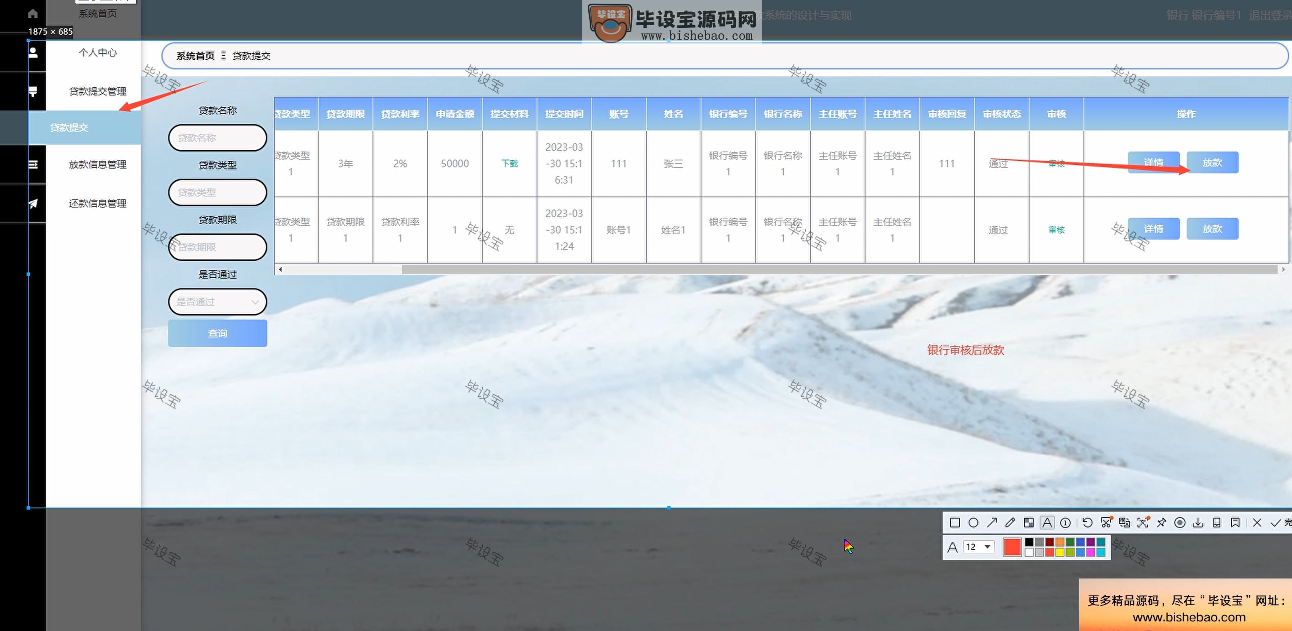
Task: Click the table scrollbar left arrow
Action: pos(280,269)
